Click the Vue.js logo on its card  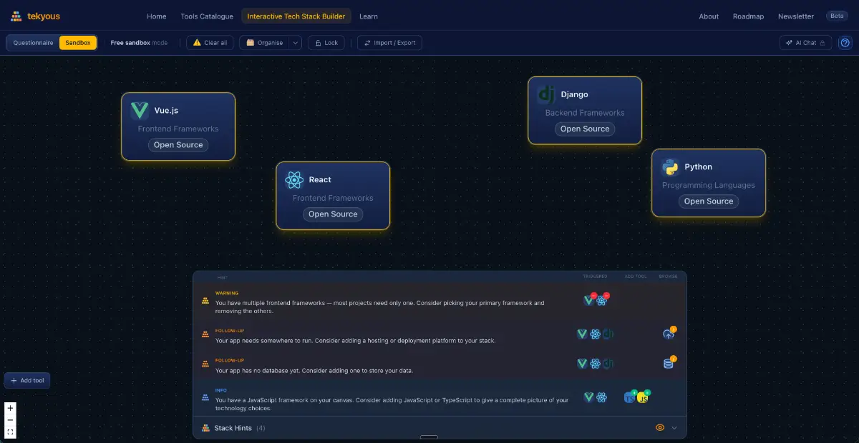click(x=140, y=111)
